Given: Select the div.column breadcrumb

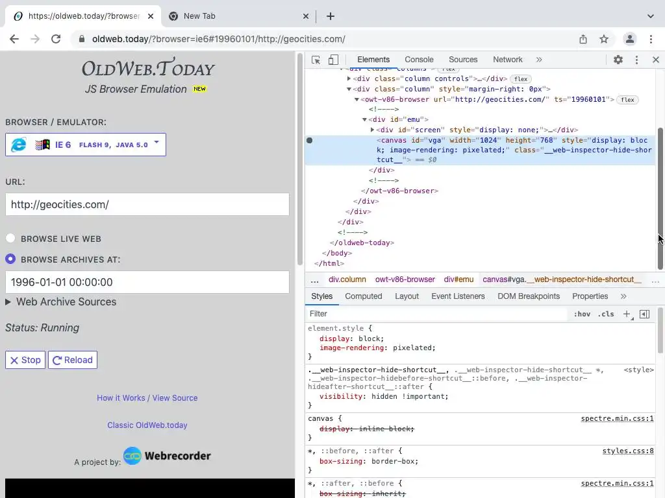Looking at the screenshot, I should coord(347,279).
